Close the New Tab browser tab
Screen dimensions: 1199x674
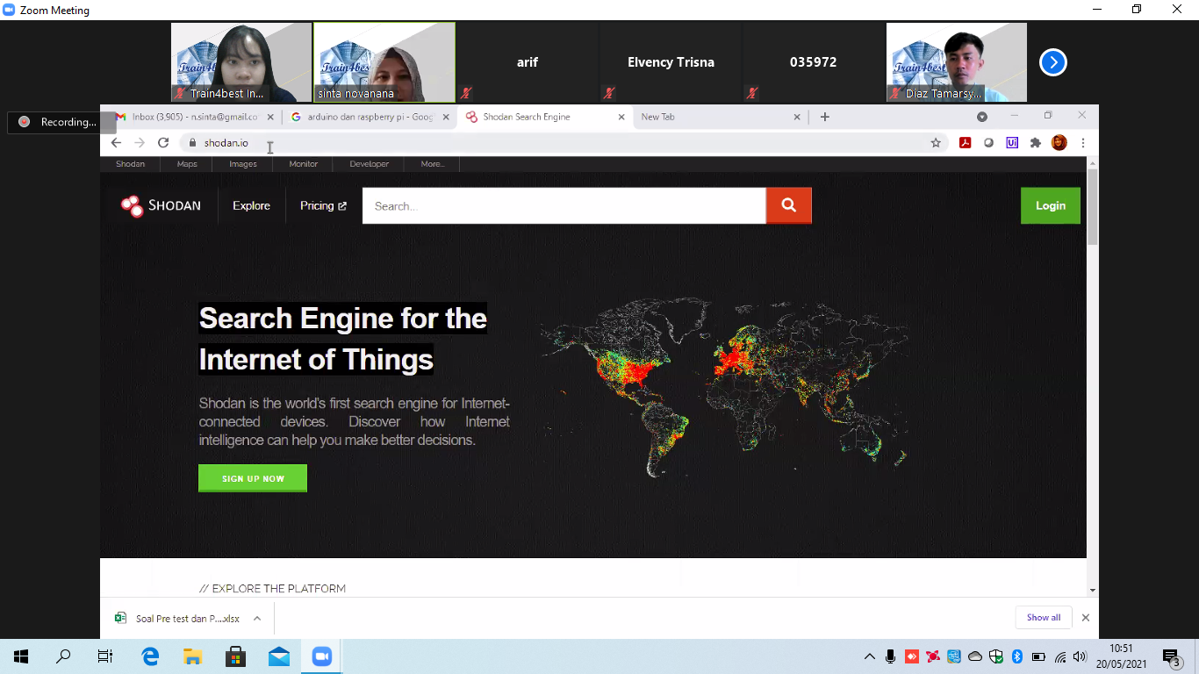pos(797,117)
